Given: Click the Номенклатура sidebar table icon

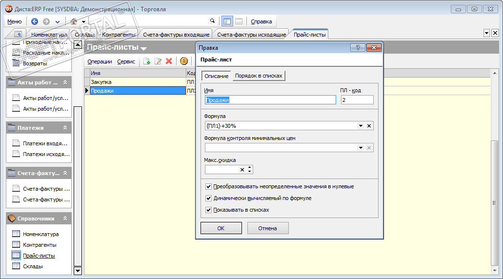Looking at the screenshot, I should [16, 234].
